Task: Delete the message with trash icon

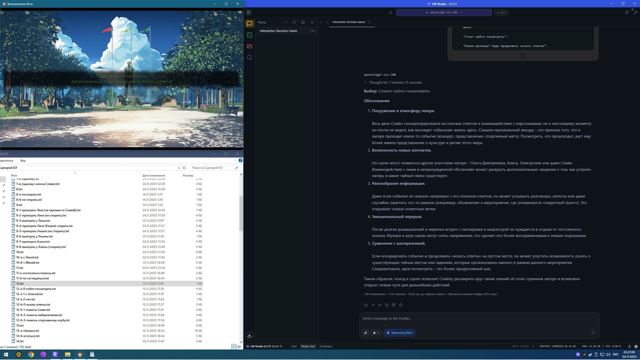Action: pyautogui.click(x=401, y=305)
